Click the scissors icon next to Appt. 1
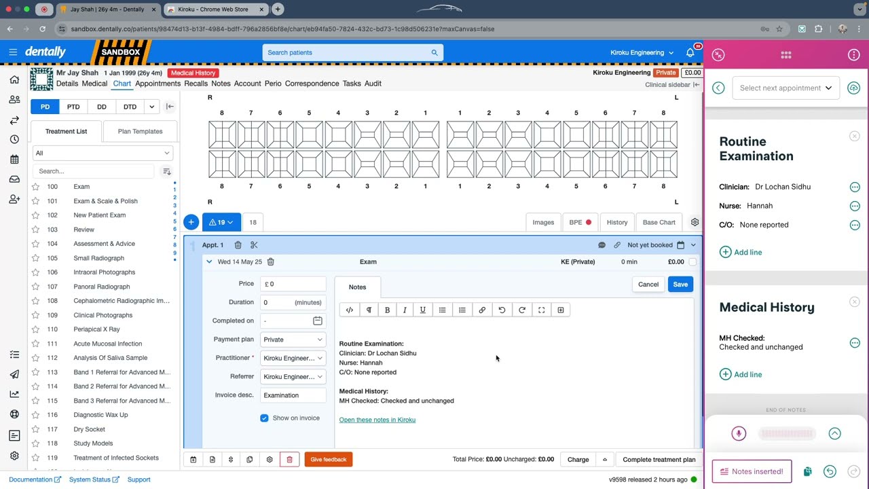The image size is (869, 489). [254, 245]
